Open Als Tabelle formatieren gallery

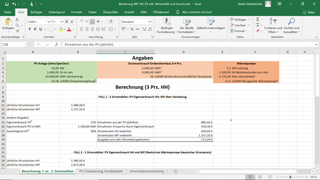pos(187,26)
